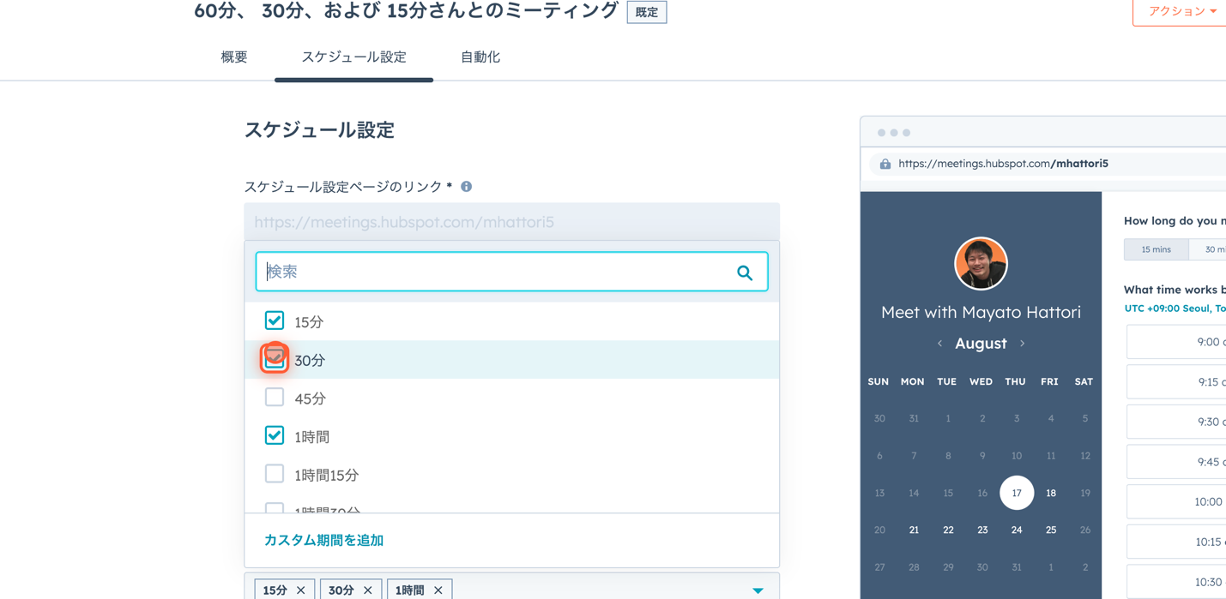Open the アクション dropdown
1226x599 pixels.
pos(1182,11)
